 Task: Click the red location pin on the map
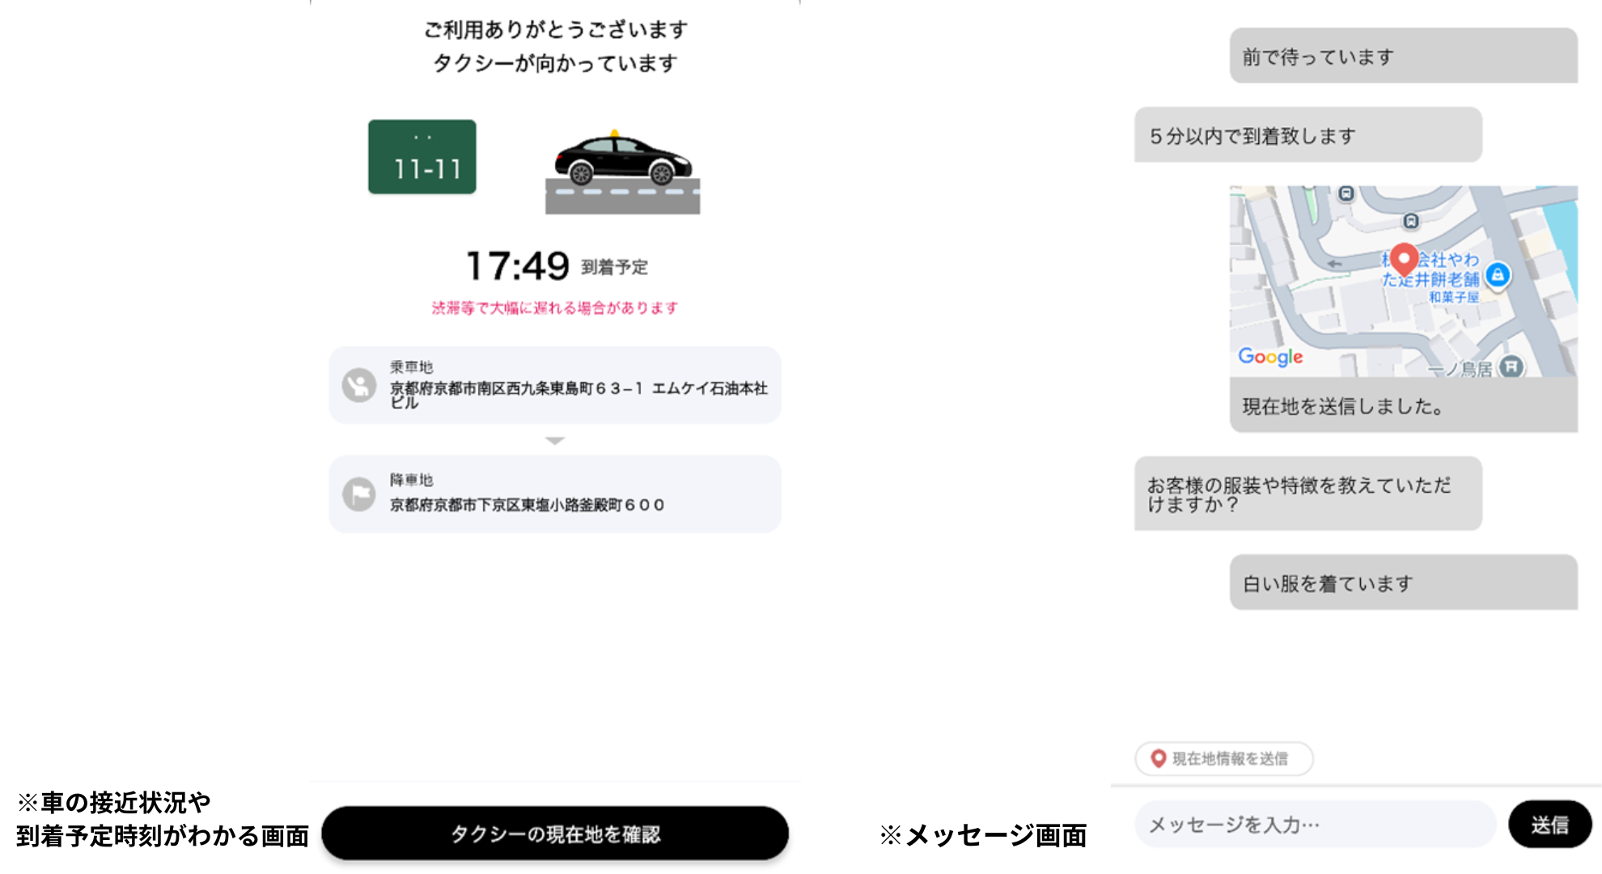[x=1404, y=259]
